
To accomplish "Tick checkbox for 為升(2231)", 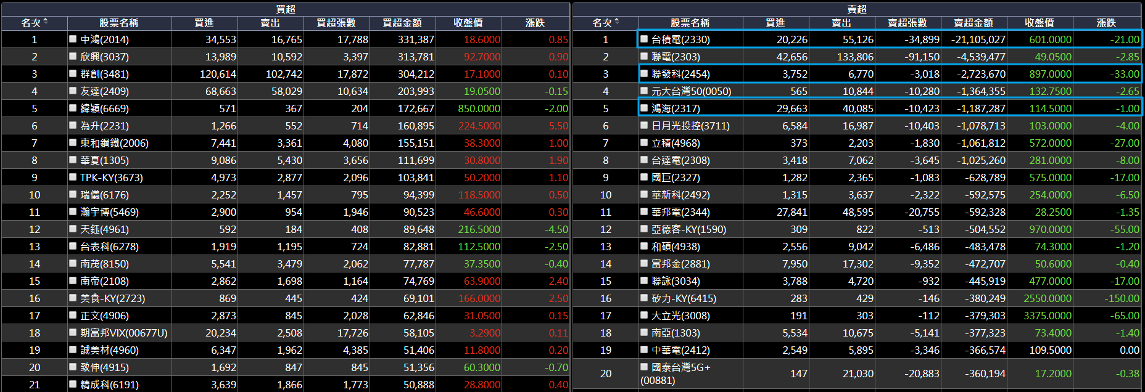I will click(73, 125).
